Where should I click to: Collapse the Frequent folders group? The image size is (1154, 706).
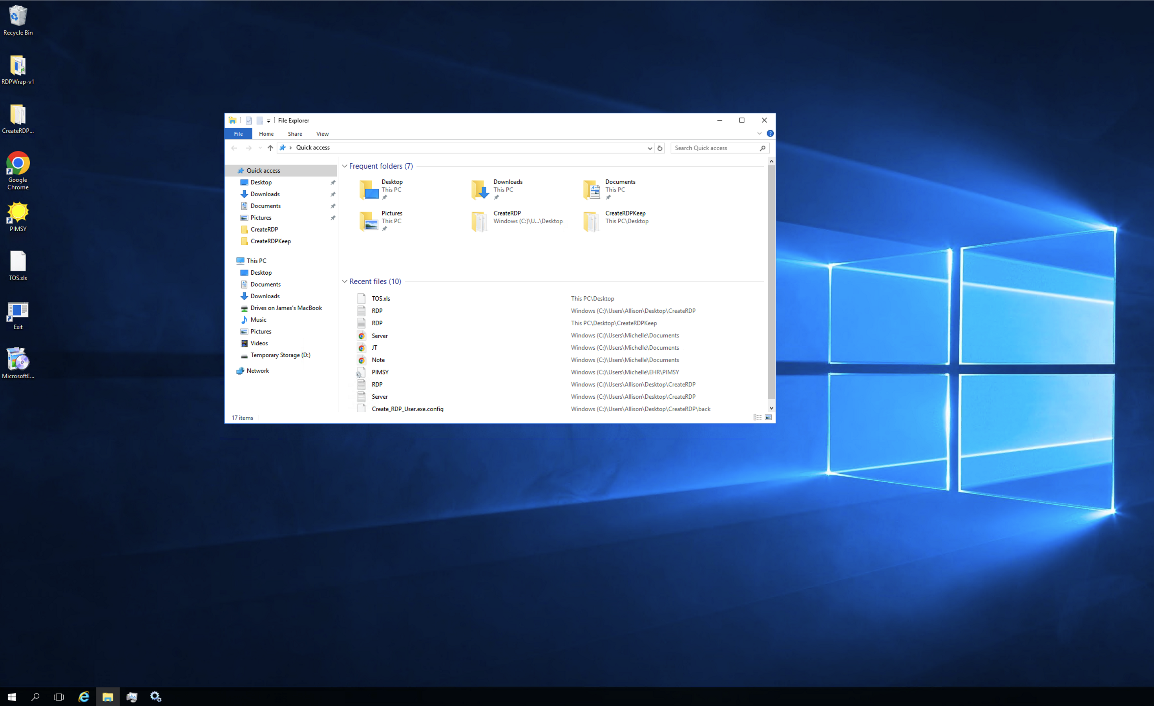pos(345,166)
